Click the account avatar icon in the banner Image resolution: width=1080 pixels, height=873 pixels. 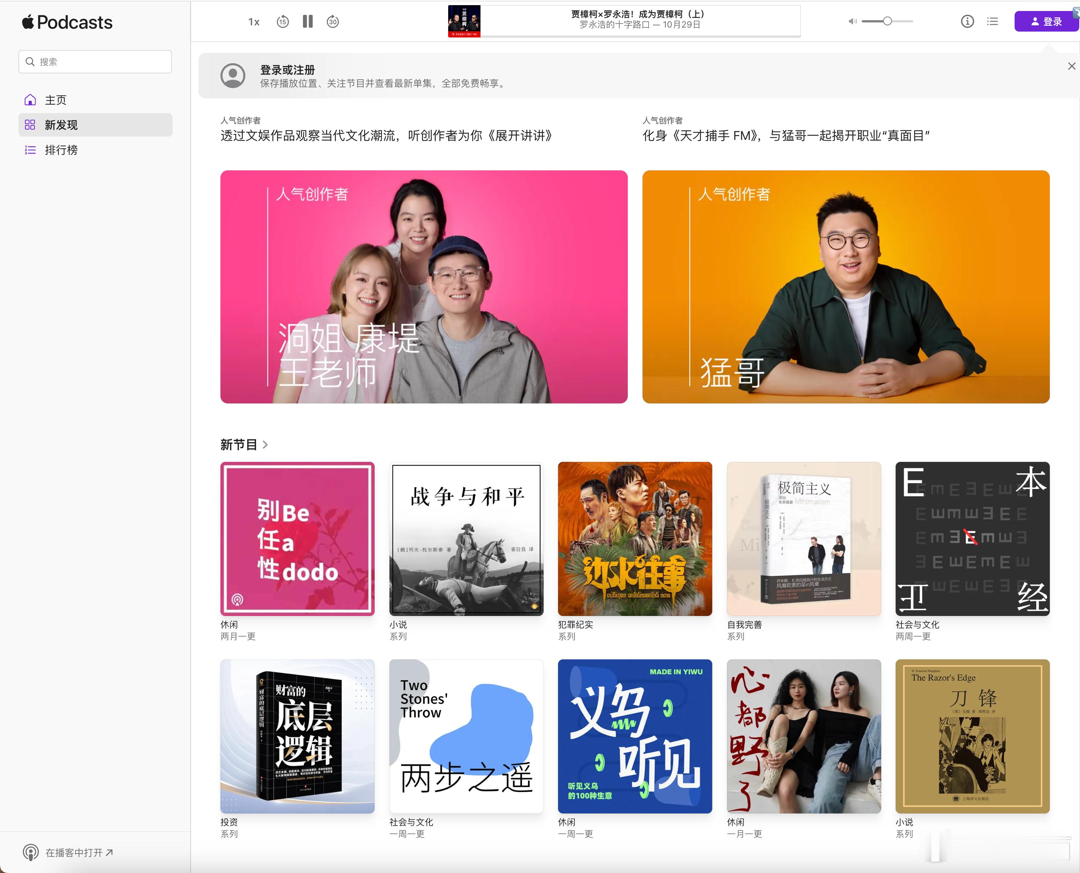[x=233, y=76]
